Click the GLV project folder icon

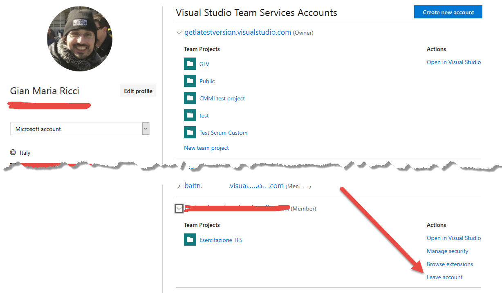click(190, 64)
